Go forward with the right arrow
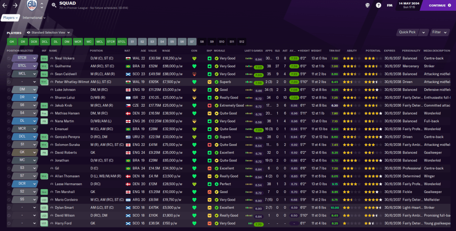Screen dimensions: 456x231 click(15, 6)
